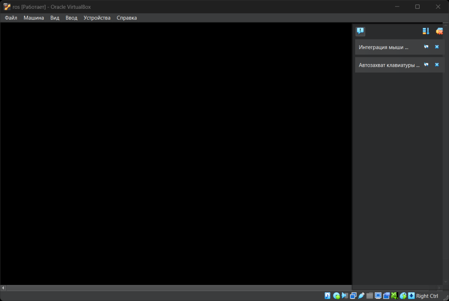Click the optical disc status icon

coord(336,296)
